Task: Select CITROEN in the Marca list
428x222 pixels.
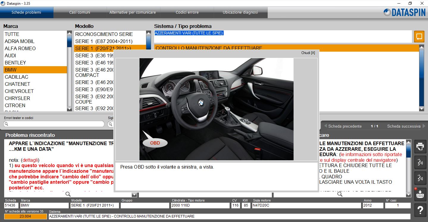Action: click(35, 105)
